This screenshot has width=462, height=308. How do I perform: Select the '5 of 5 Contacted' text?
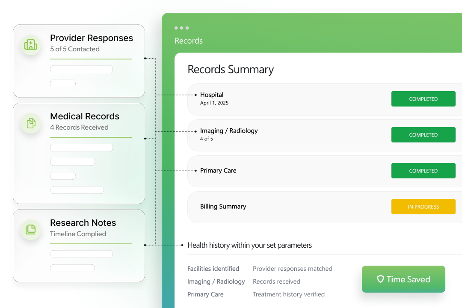point(75,49)
